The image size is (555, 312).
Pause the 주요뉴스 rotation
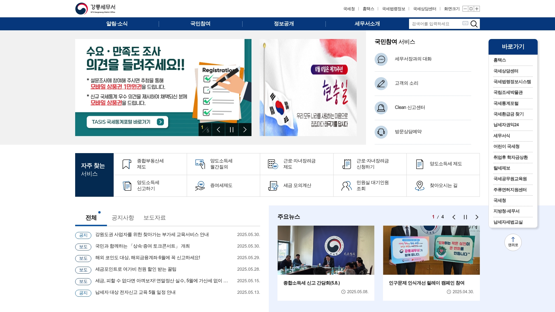(465, 217)
